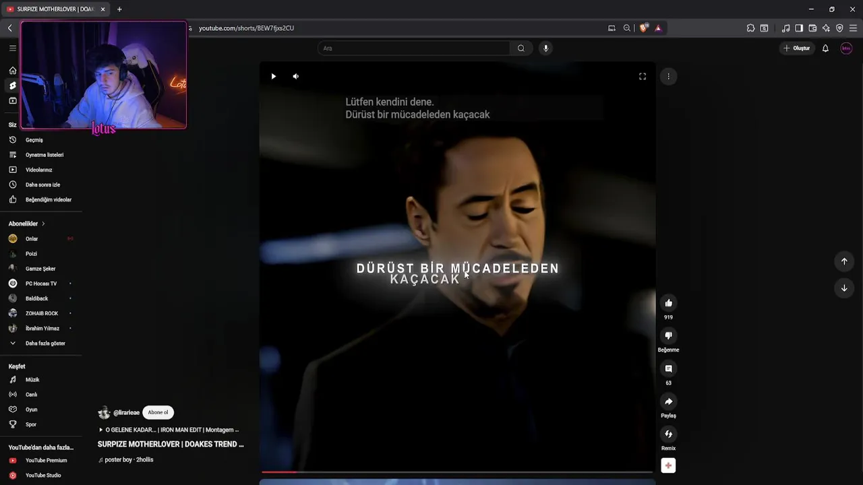Open a new browser tab
Viewport: 863px width, 485px height.
(119, 9)
